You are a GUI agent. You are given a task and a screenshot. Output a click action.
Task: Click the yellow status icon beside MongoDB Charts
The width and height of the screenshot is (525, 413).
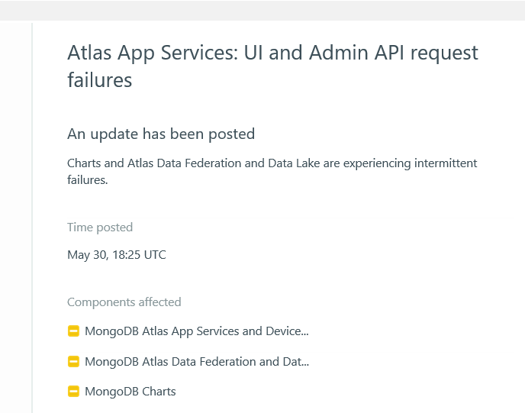coord(73,392)
